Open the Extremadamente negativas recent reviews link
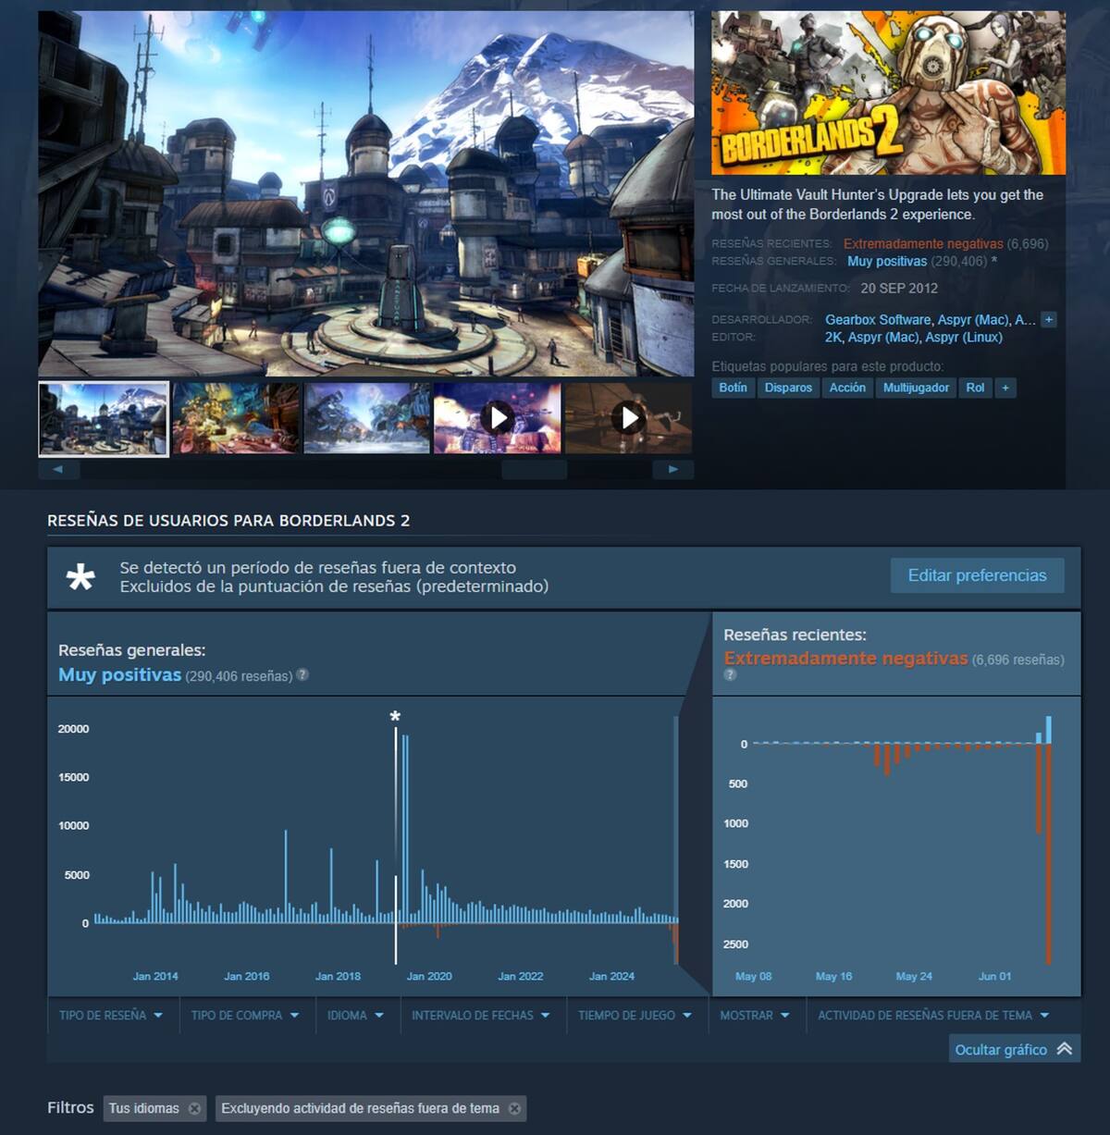The image size is (1110, 1135). (923, 244)
